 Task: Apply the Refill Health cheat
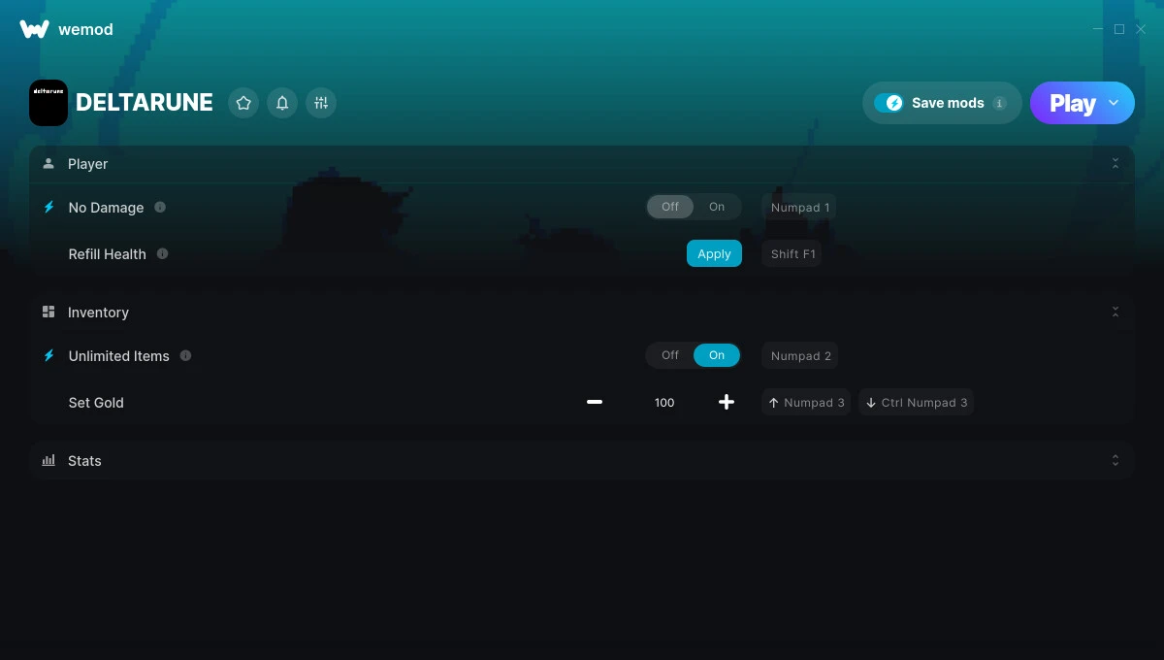(714, 253)
